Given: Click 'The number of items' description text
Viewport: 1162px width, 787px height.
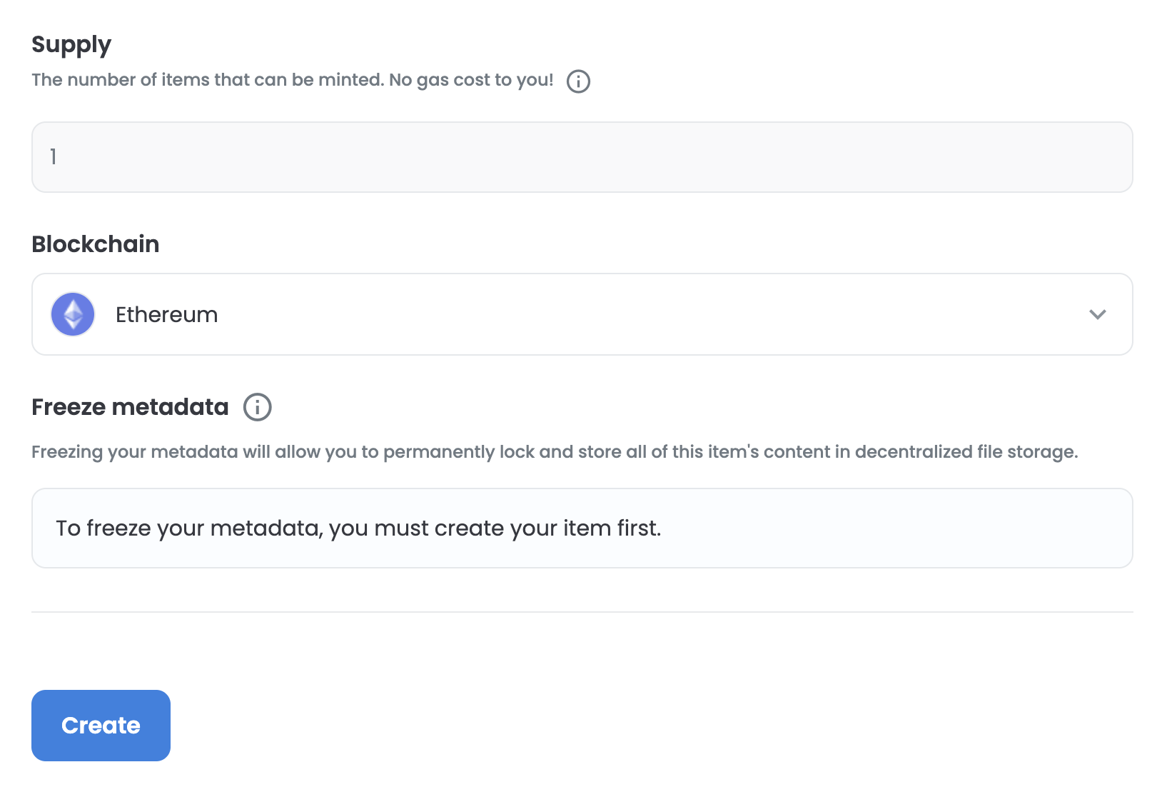Looking at the screenshot, I should [x=119, y=80].
